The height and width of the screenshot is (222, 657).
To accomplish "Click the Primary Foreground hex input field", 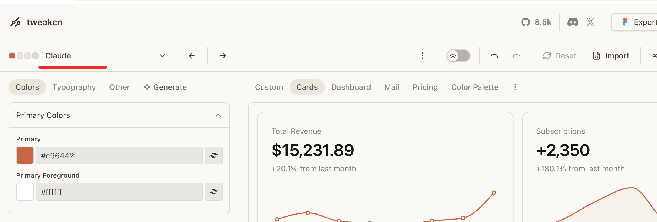I will click(x=119, y=192).
